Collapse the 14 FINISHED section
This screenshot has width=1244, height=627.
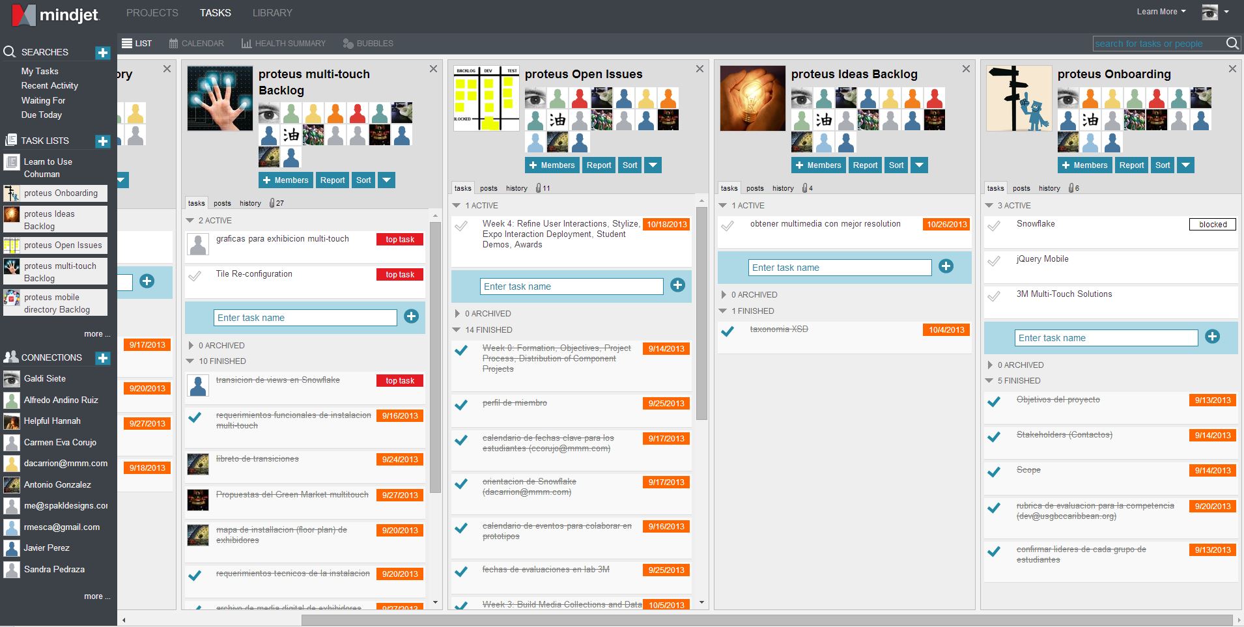coord(457,330)
